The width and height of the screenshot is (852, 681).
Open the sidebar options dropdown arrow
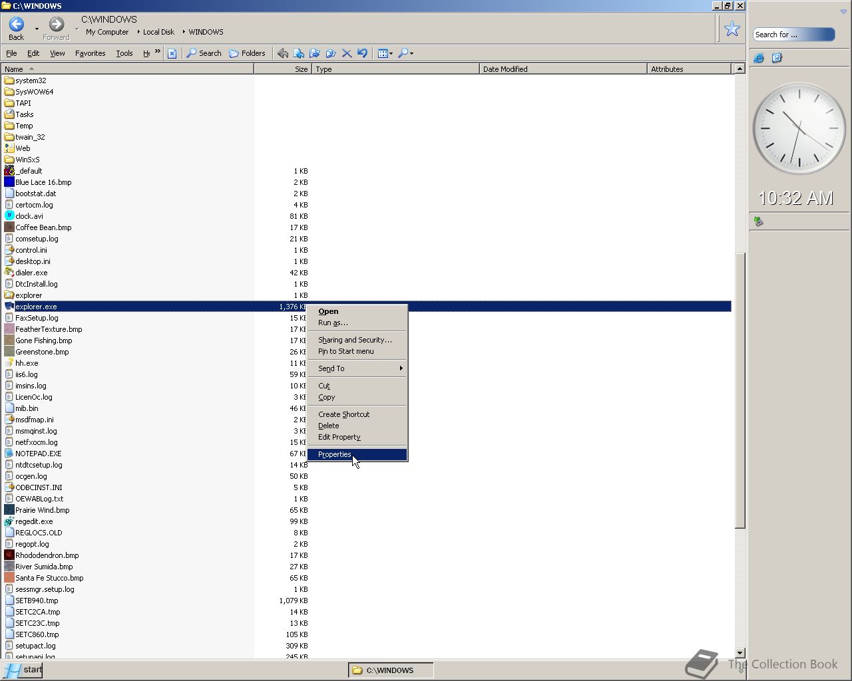843,11
